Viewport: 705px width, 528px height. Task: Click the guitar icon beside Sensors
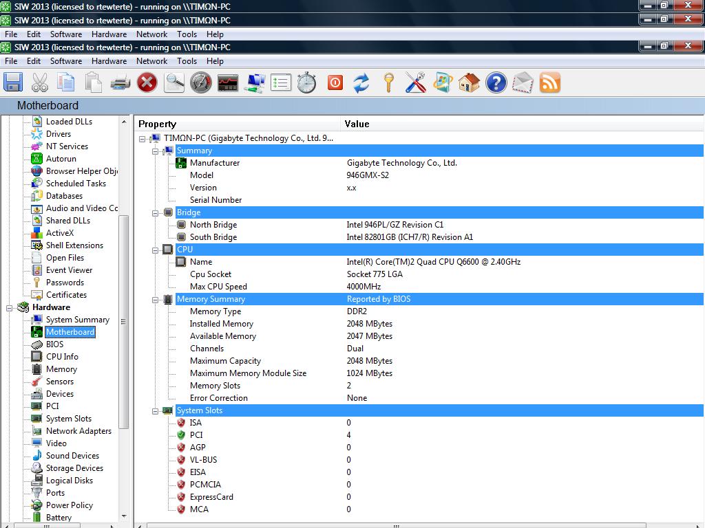[37, 381]
